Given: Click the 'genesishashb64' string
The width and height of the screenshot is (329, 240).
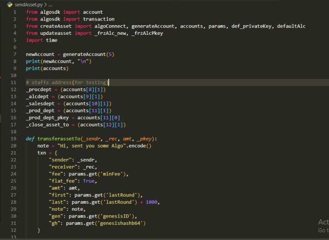Looking at the screenshot, I should tap(120, 223).
